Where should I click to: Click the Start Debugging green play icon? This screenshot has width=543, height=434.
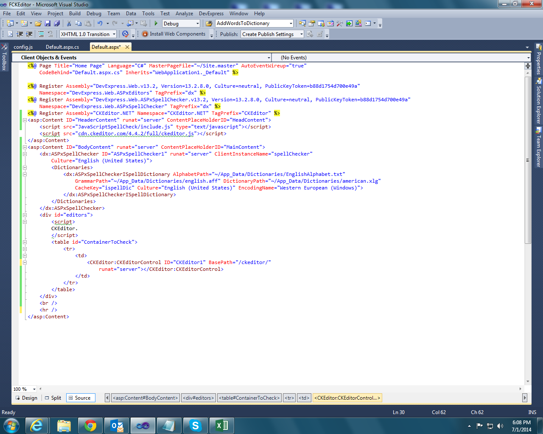pyautogui.click(x=156, y=24)
